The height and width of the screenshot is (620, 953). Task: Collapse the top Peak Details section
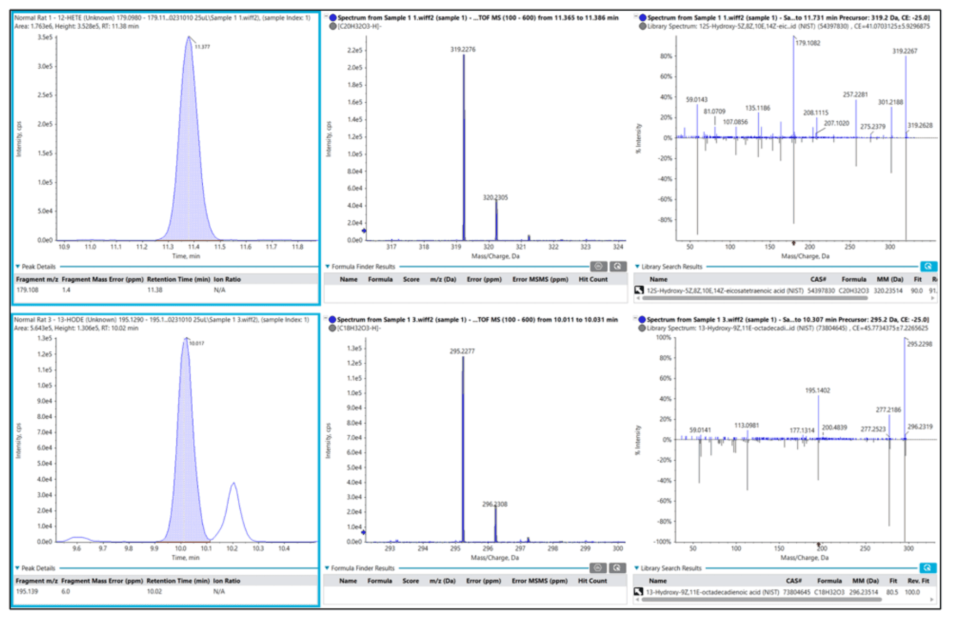tap(18, 266)
